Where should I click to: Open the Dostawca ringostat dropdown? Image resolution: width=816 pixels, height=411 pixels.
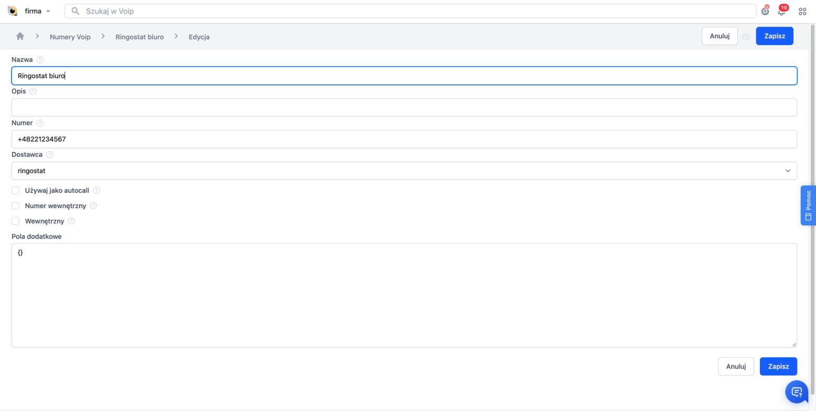[x=404, y=170]
